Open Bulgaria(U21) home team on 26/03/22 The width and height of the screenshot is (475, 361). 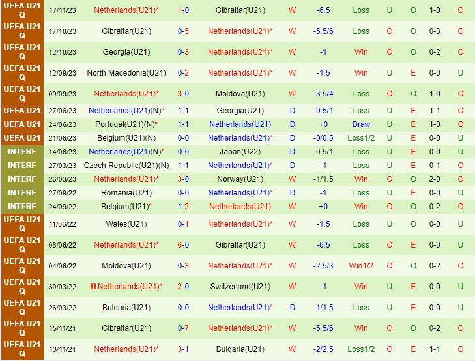click(126, 308)
